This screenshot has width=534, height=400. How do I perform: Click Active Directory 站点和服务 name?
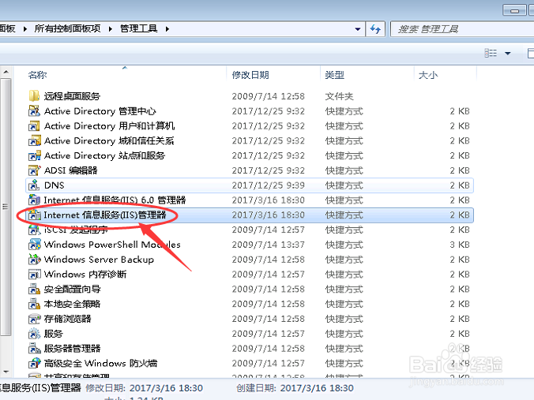pyautogui.click(x=104, y=155)
